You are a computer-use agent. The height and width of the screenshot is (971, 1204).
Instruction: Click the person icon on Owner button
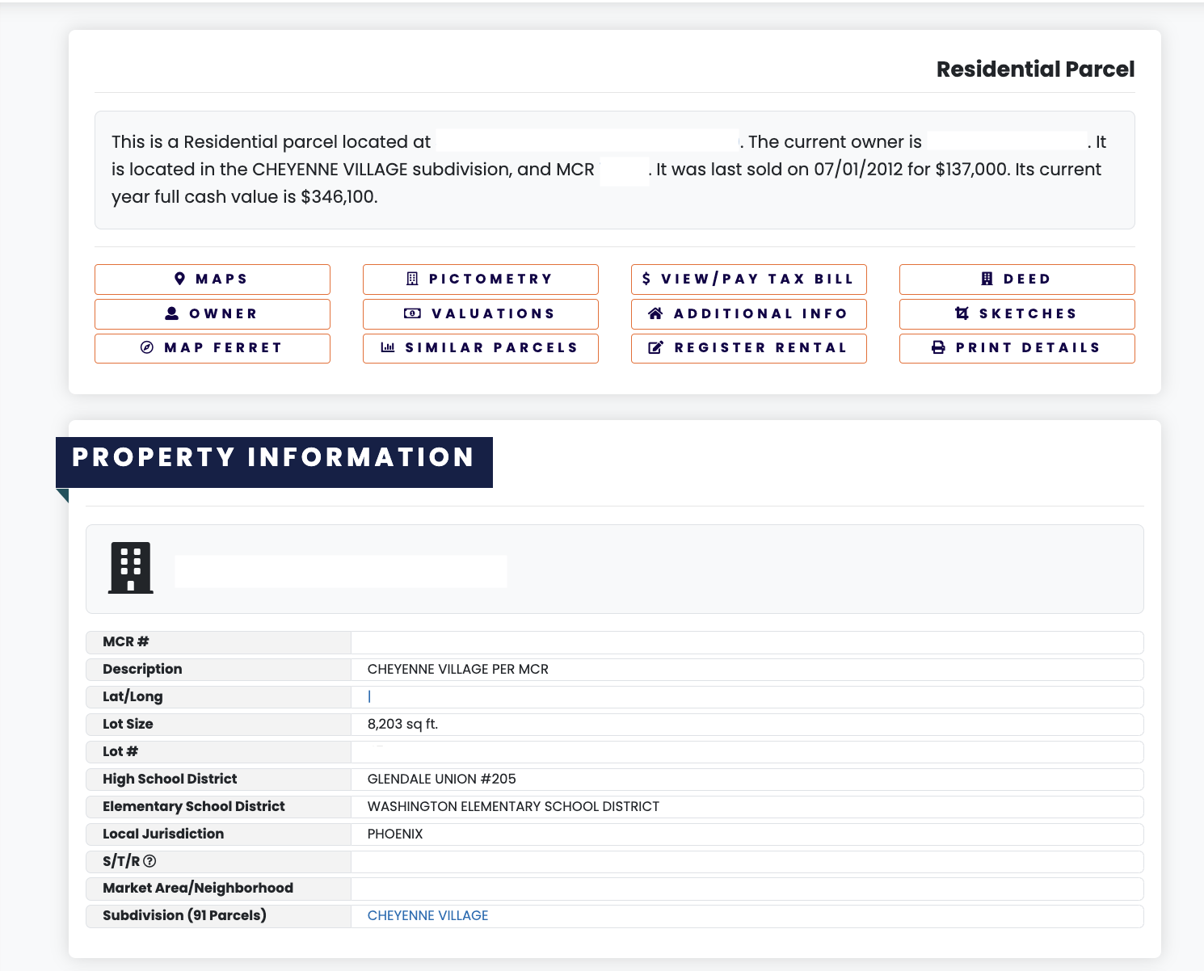click(171, 313)
